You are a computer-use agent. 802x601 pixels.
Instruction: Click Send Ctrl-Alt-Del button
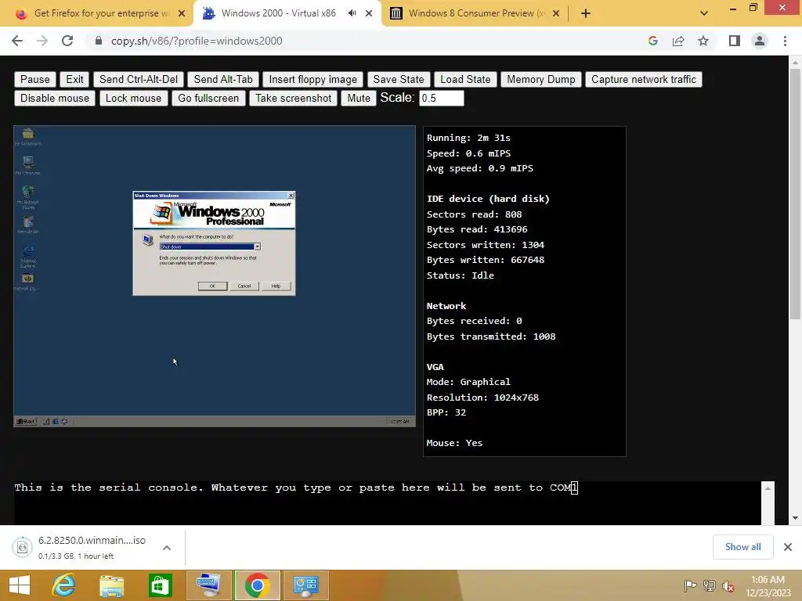(x=139, y=79)
